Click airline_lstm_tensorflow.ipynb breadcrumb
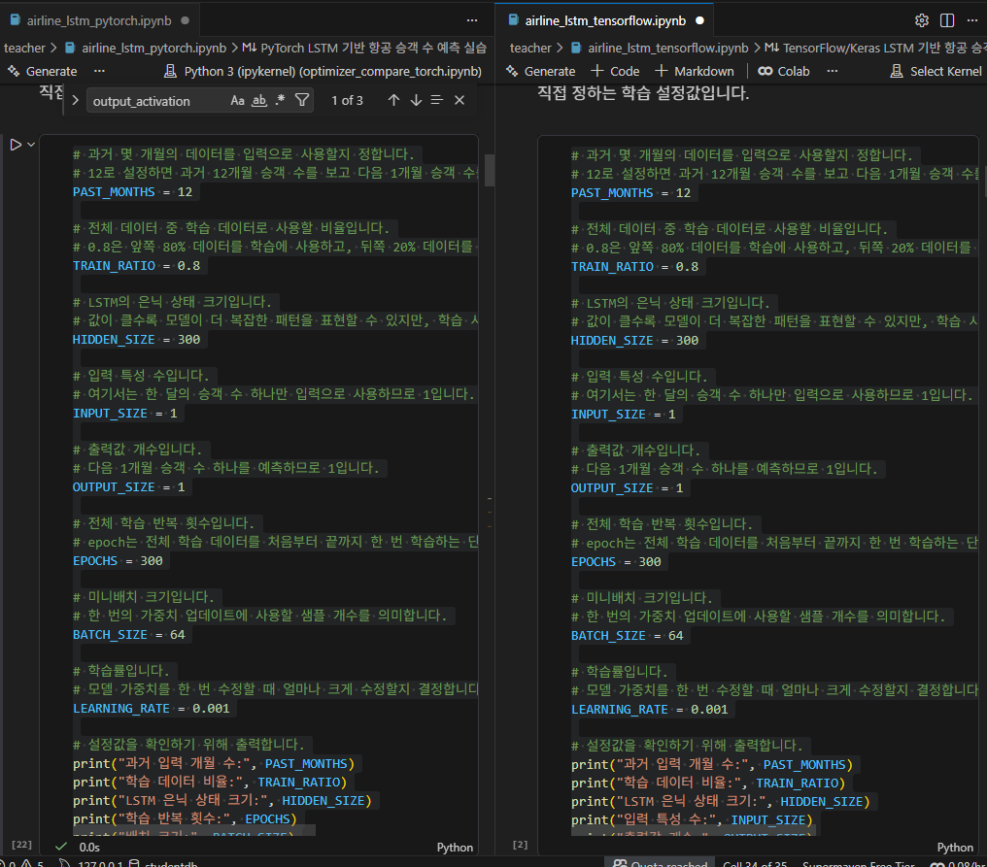987x867 pixels. tap(661, 48)
